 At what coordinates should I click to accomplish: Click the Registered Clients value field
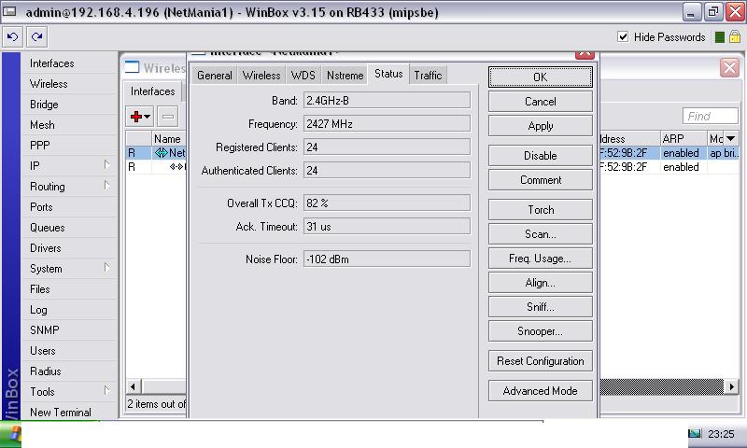tap(387, 147)
